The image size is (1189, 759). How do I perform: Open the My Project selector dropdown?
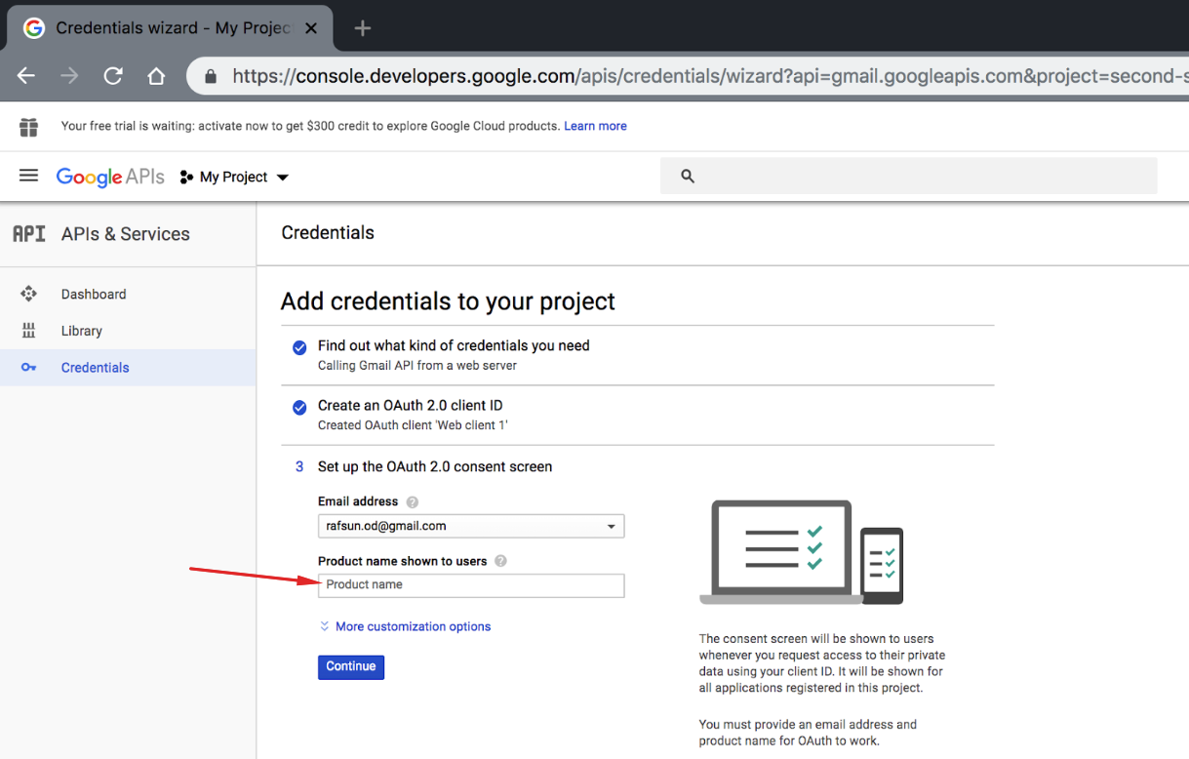pyautogui.click(x=235, y=177)
